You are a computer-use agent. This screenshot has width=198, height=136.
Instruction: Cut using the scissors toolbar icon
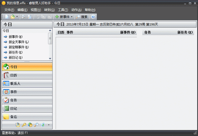pos(38,17)
